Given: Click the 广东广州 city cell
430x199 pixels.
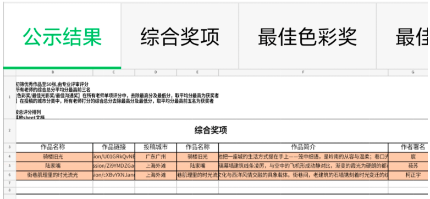Looking at the screenshot, I should click(x=156, y=157).
